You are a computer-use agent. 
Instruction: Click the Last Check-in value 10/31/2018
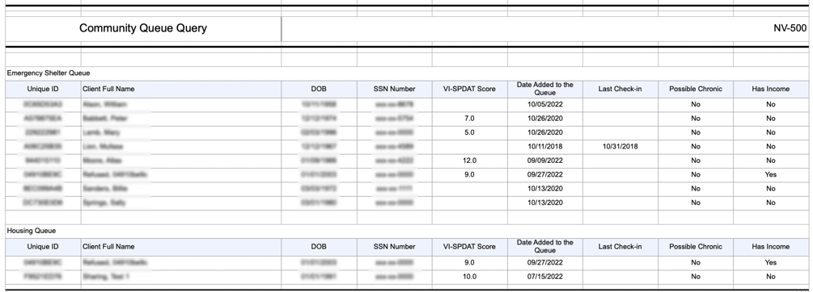point(620,146)
